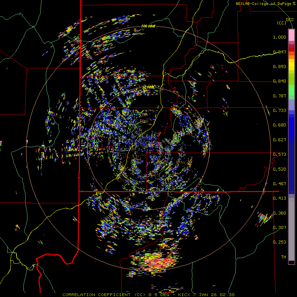Click the black TH segment of color bar

pos(291,262)
